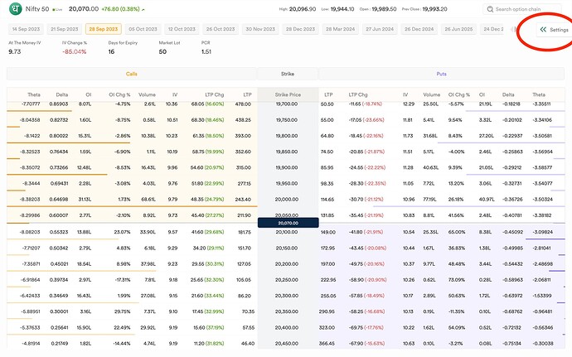Click the Prev Close 19,993.20 value
This screenshot has width=572, height=357.
point(435,9)
